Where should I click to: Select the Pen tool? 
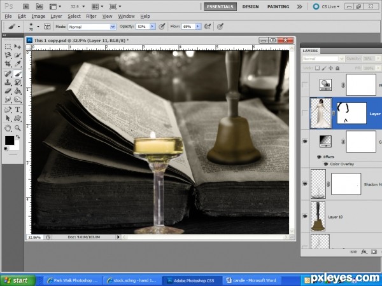point(8,109)
